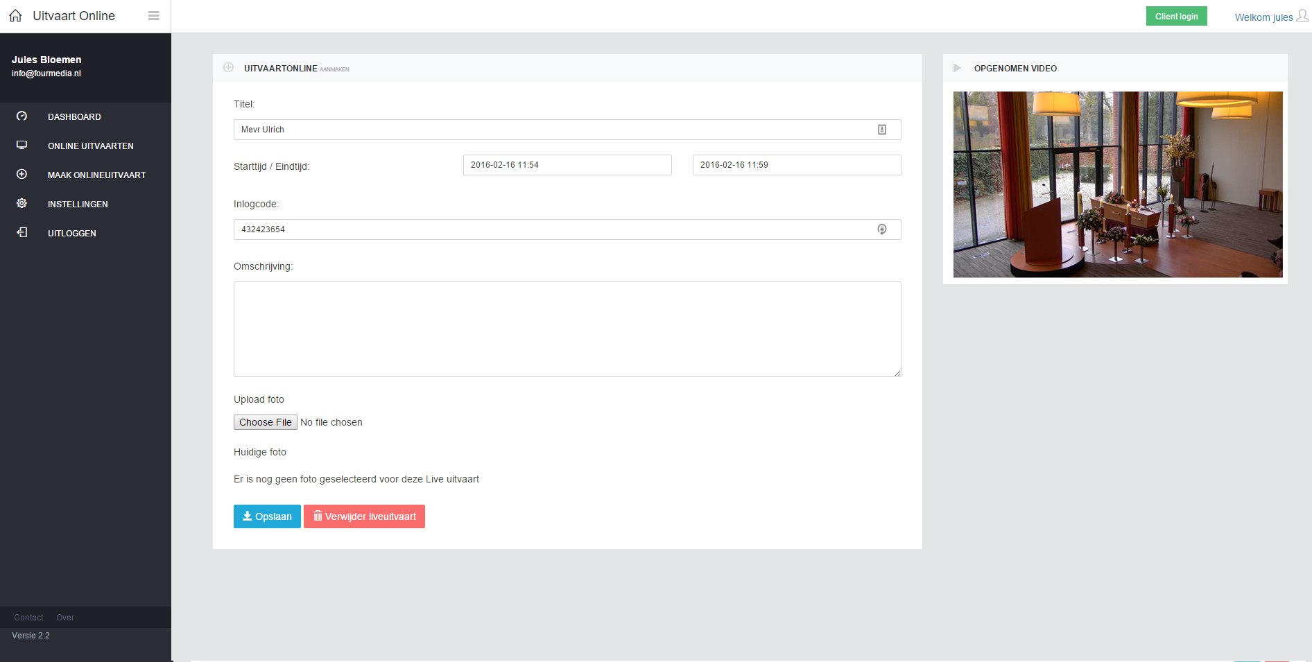Click the icon inside the Titel field
The height and width of the screenshot is (662, 1312).
pos(882,130)
